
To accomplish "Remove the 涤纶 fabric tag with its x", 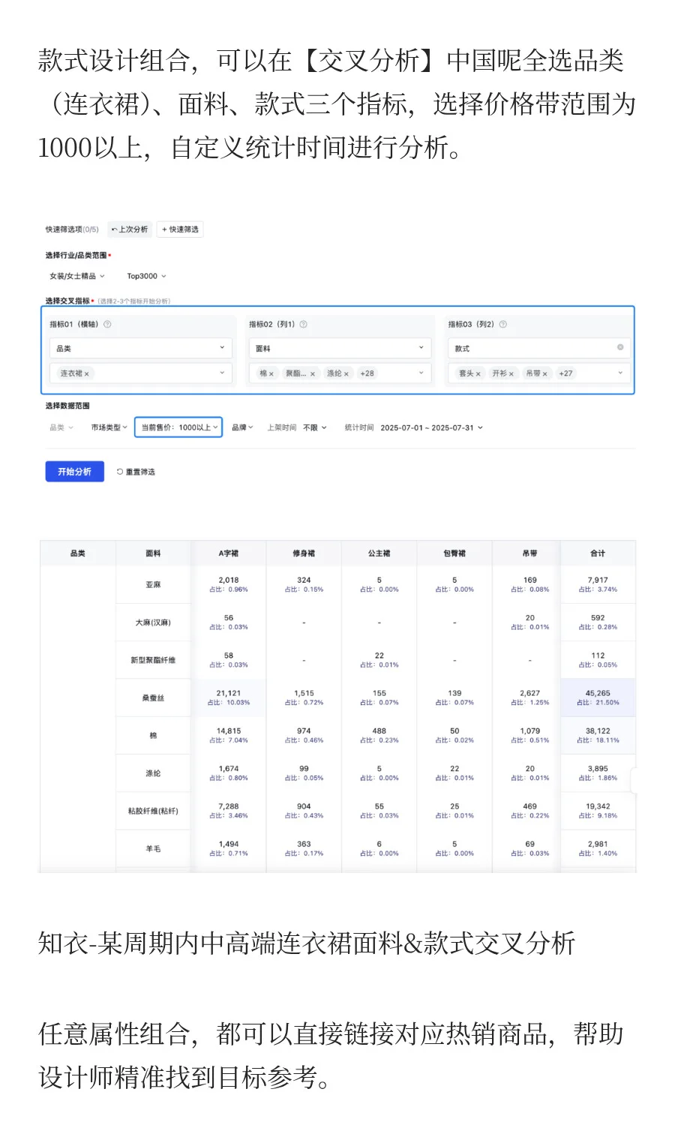I will click(346, 373).
